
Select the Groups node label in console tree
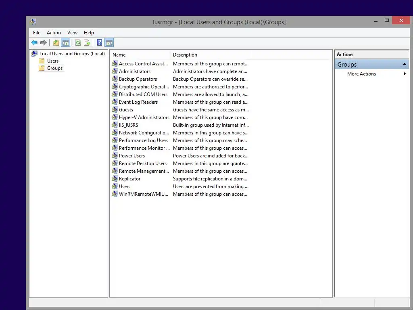55,68
